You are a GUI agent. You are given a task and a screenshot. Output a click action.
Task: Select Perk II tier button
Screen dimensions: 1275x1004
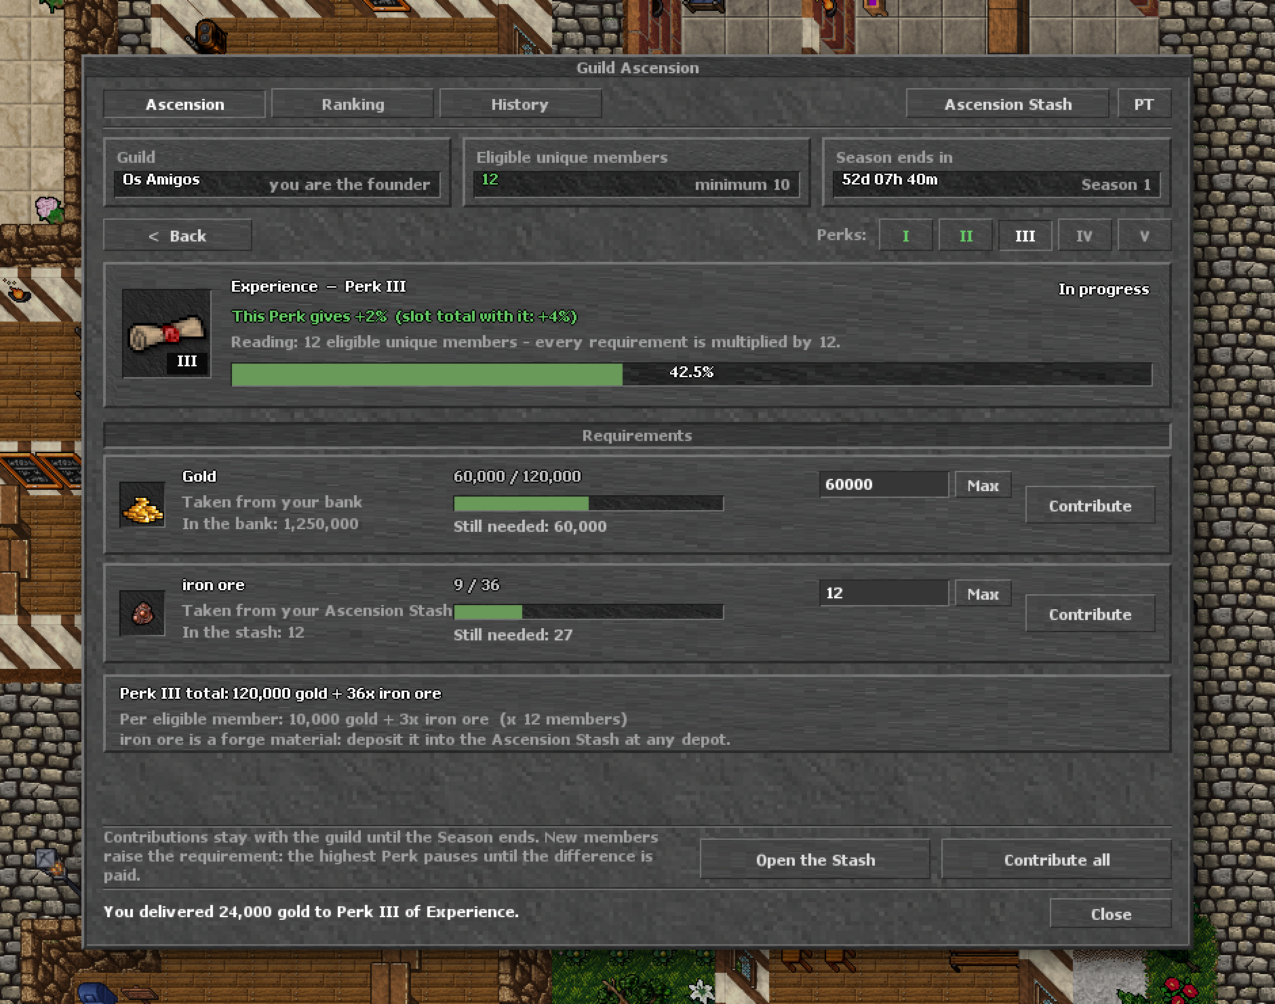tap(966, 236)
